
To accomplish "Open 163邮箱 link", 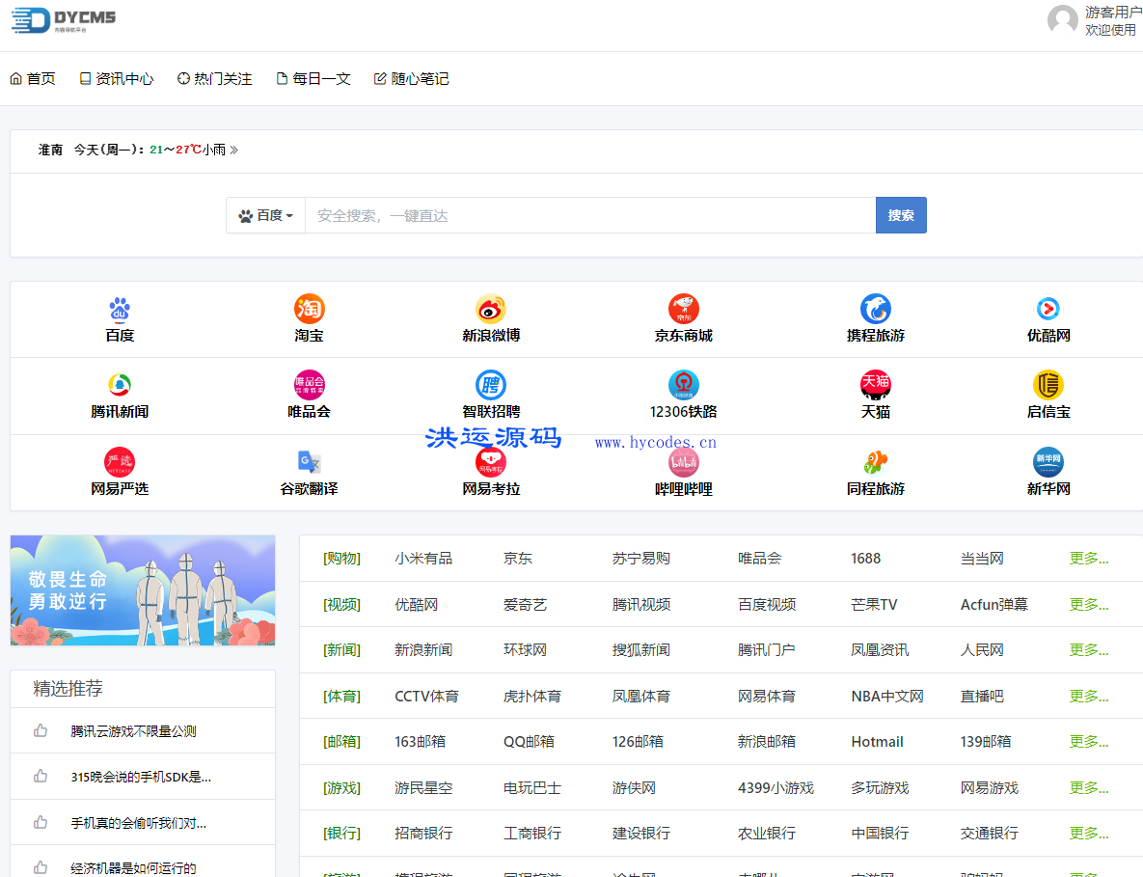I will tap(420, 741).
